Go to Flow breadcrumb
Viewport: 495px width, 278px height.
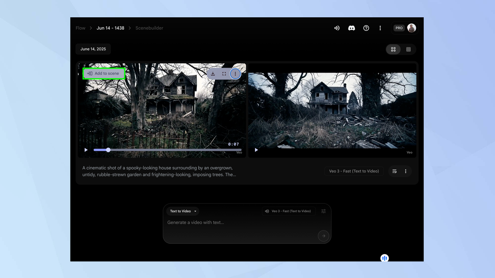[x=80, y=28]
